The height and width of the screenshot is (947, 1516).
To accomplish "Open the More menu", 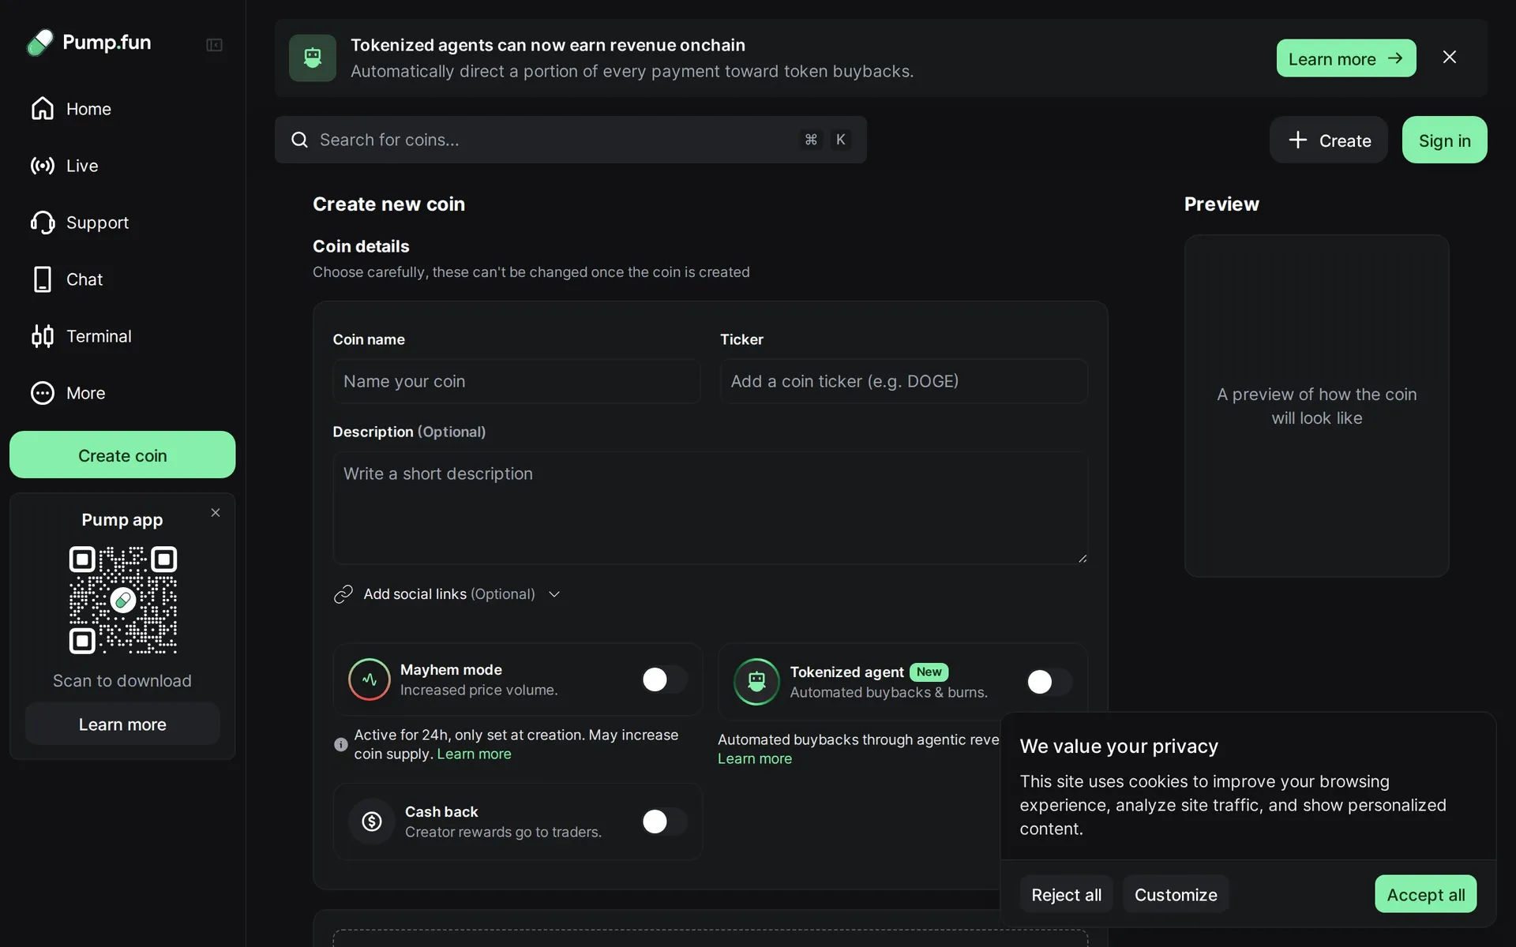I will [x=122, y=393].
